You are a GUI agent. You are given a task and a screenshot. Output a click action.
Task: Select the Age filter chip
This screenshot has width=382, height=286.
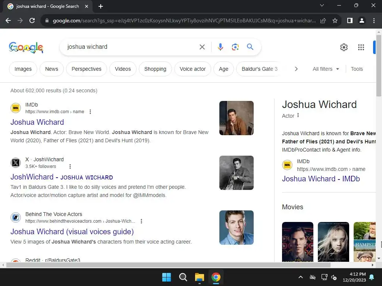pos(224,69)
